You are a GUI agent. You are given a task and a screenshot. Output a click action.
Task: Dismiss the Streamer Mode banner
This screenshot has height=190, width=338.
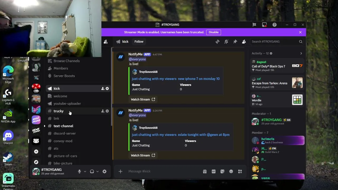[x=300, y=32]
